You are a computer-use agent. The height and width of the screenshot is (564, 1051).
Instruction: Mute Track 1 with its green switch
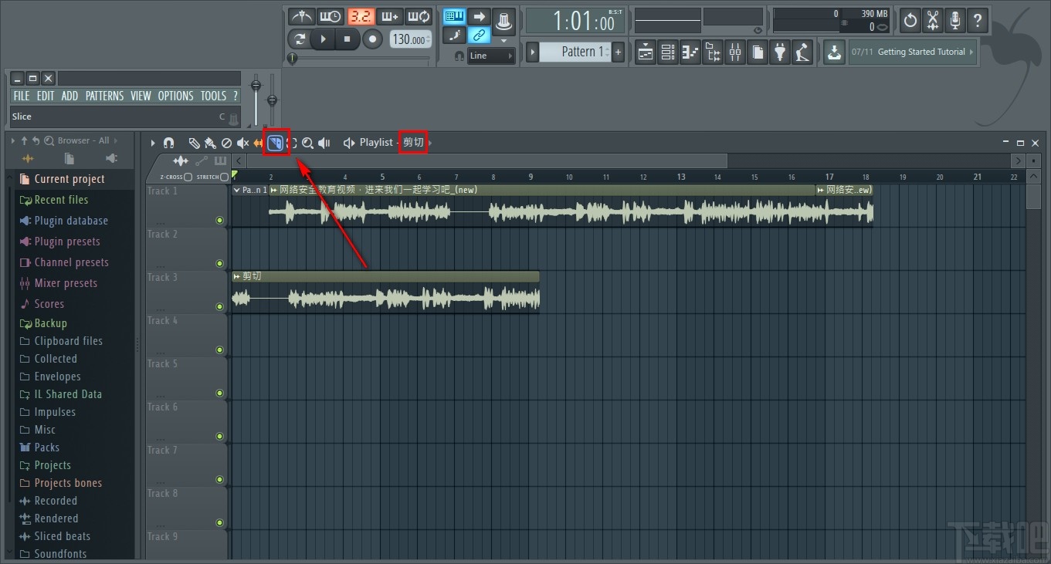[219, 221]
